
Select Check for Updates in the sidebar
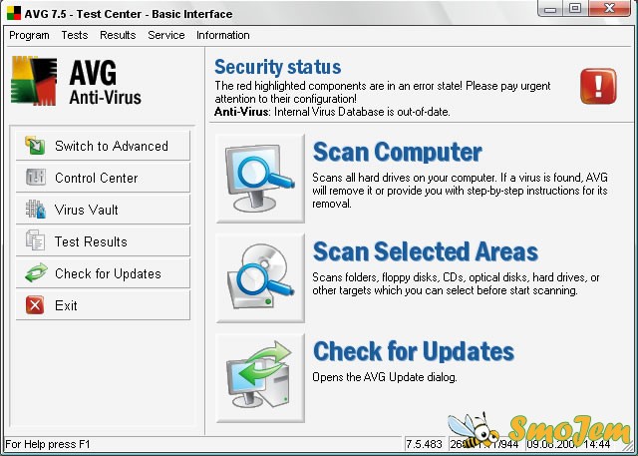click(103, 272)
